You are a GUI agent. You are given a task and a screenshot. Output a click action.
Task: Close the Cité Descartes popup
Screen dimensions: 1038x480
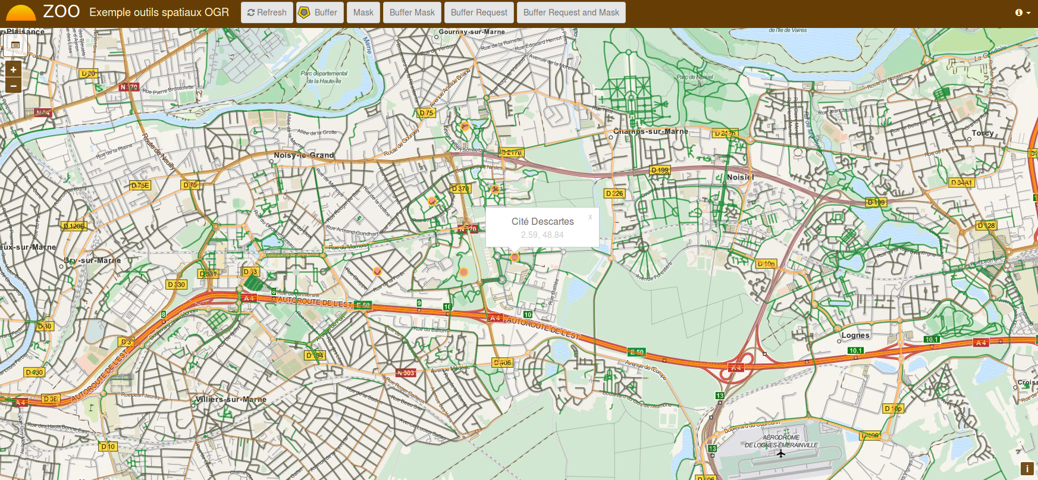pyautogui.click(x=590, y=217)
